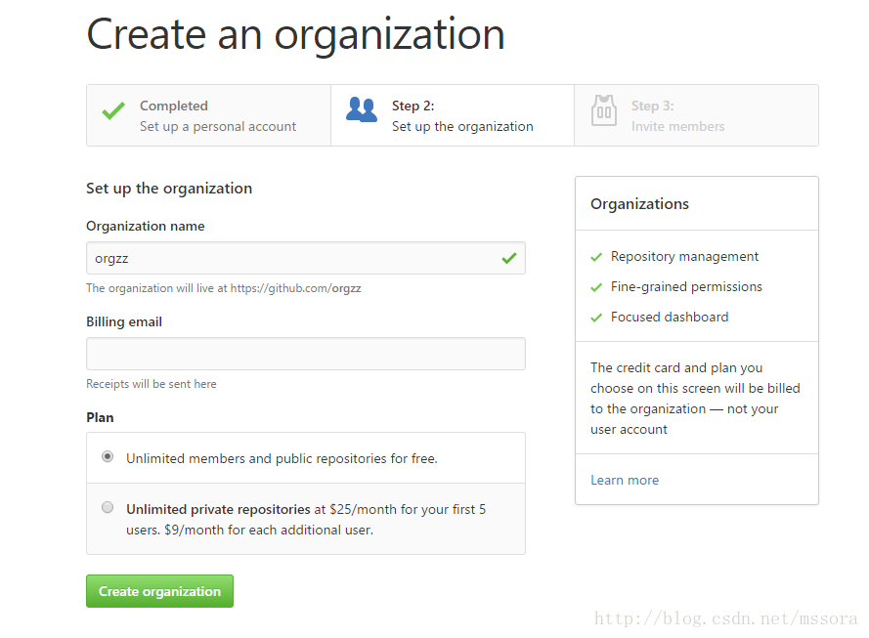Click the blue people icon for Step 2
This screenshot has width=869, height=638.
point(362,109)
